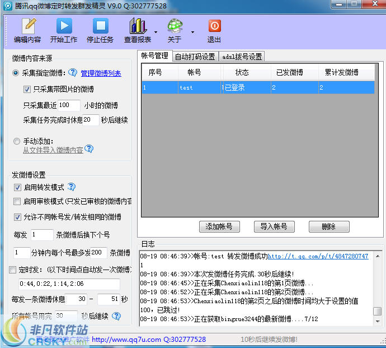Click the 本次发微博任务完成 log line
386x348 pixels.
[x=217, y=274]
